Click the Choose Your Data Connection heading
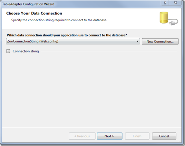The image size is (185, 146). tap(34, 13)
